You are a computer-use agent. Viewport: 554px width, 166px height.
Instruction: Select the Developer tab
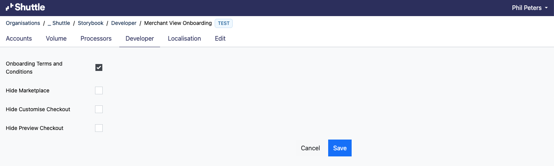pos(140,38)
